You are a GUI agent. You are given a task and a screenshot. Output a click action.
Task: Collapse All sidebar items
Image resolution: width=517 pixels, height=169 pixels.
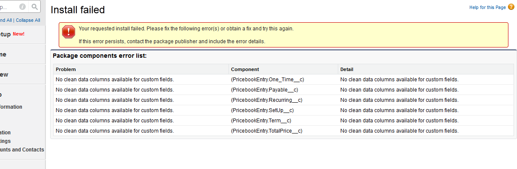28,20
